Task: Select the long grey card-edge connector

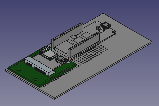Action: 40,66
